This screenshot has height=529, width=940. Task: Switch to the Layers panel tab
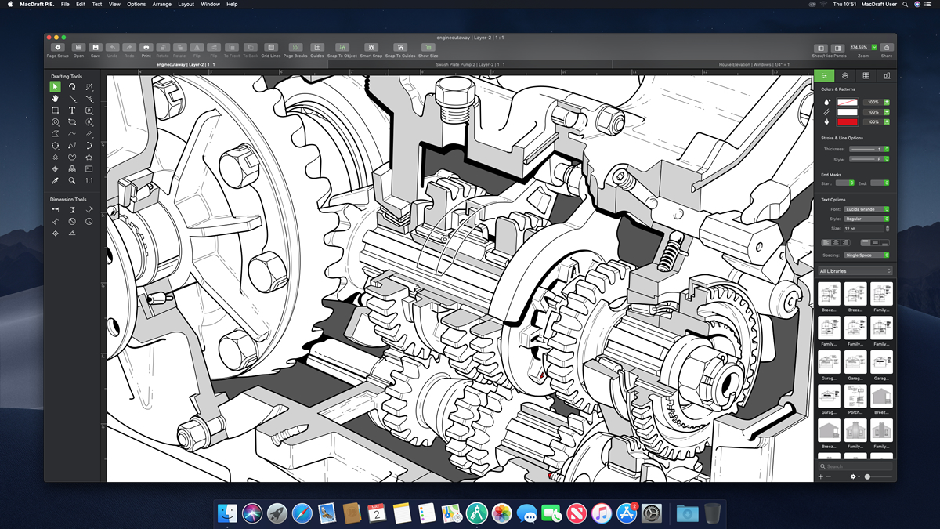[x=844, y=75]
